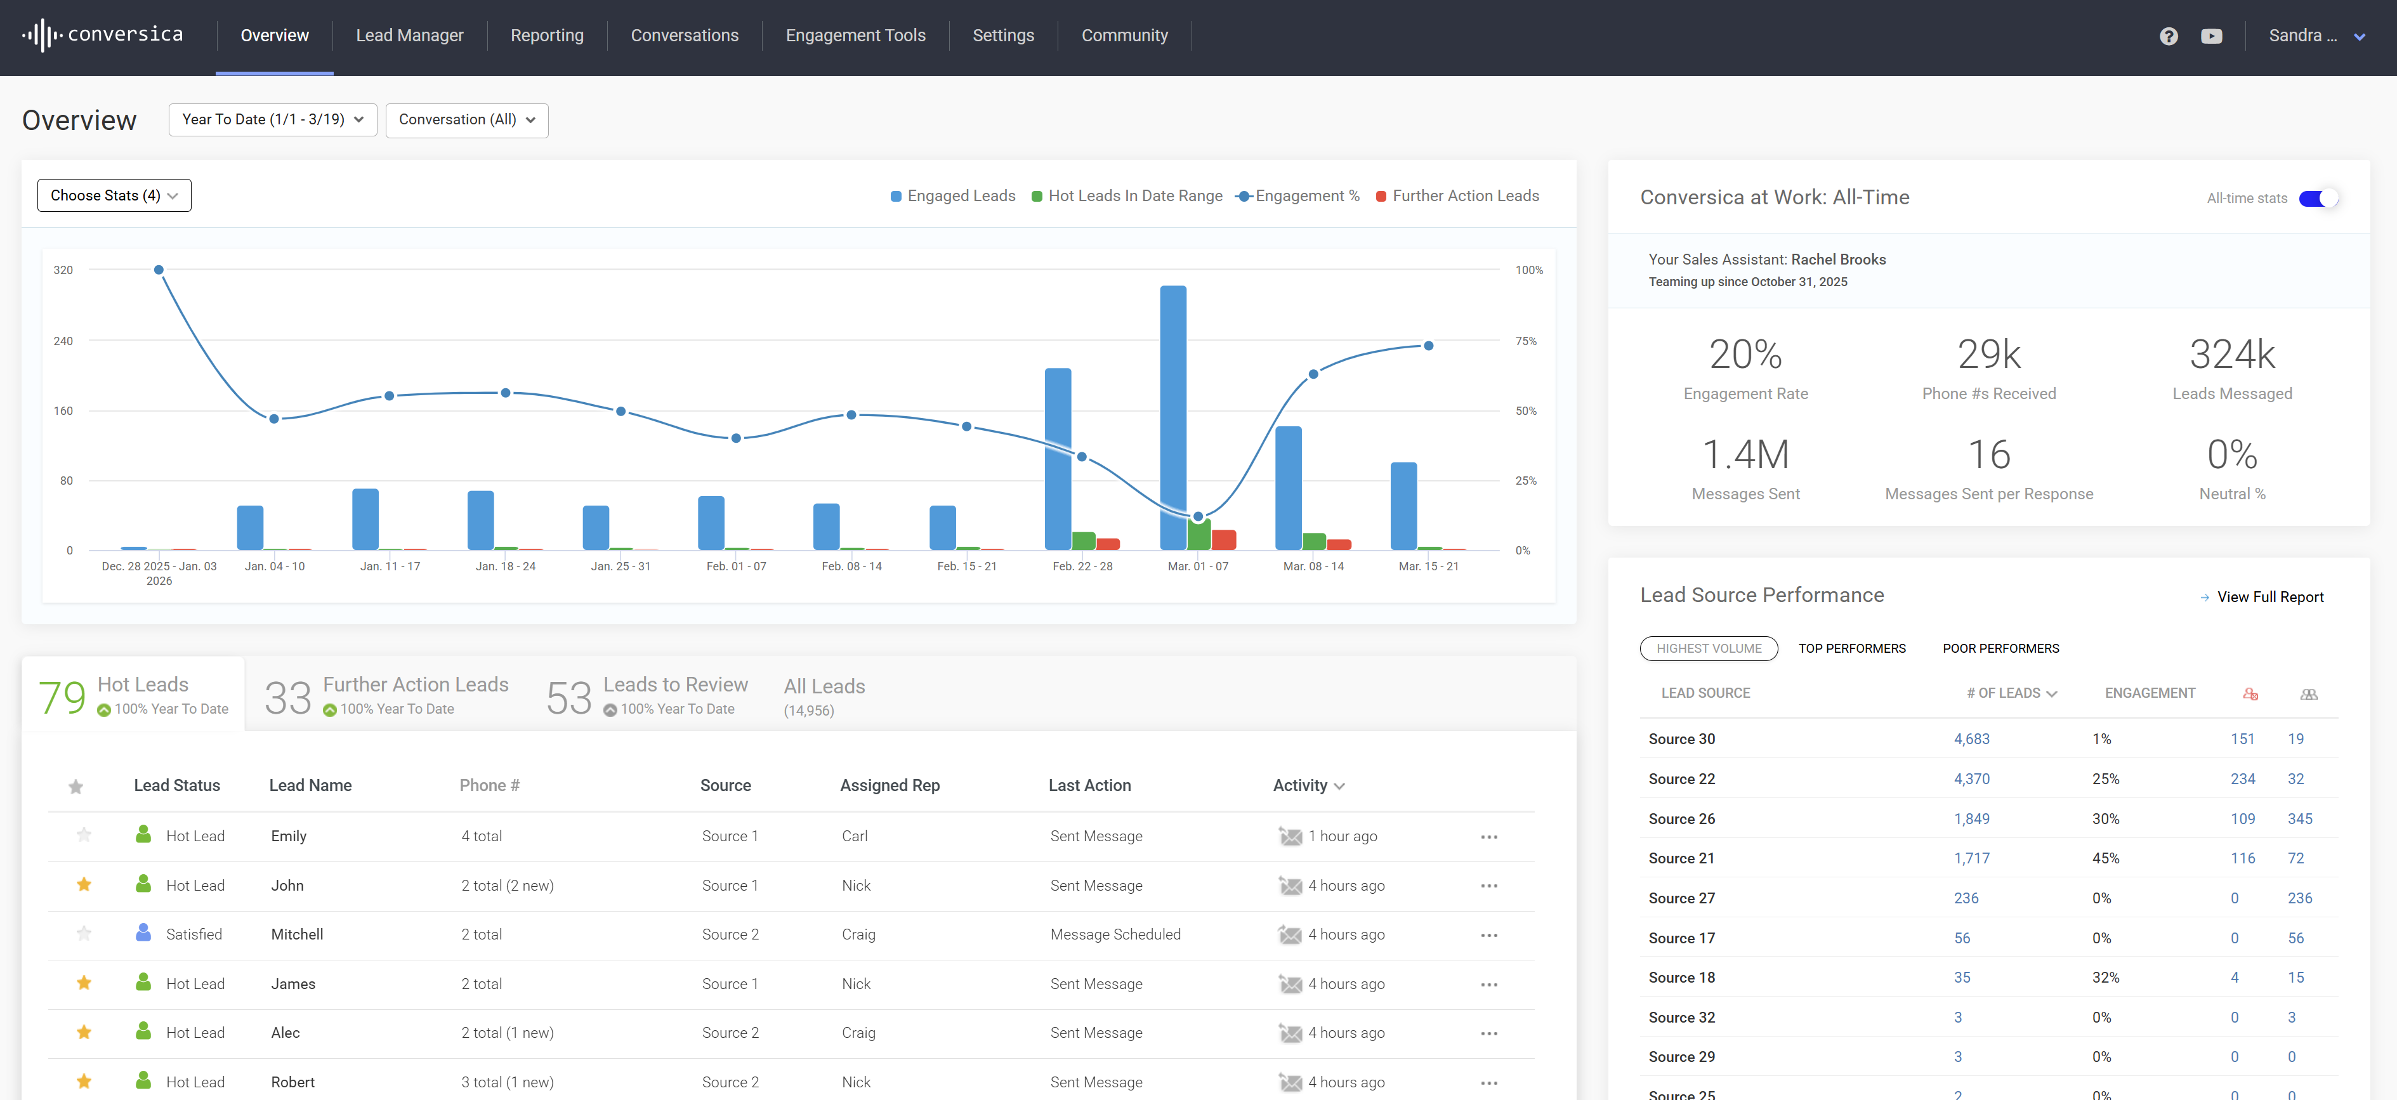Screen dimensions: 2397x1100
Task: Click the envelope icon in Emily's activity
Action: tap(1290, 837)
